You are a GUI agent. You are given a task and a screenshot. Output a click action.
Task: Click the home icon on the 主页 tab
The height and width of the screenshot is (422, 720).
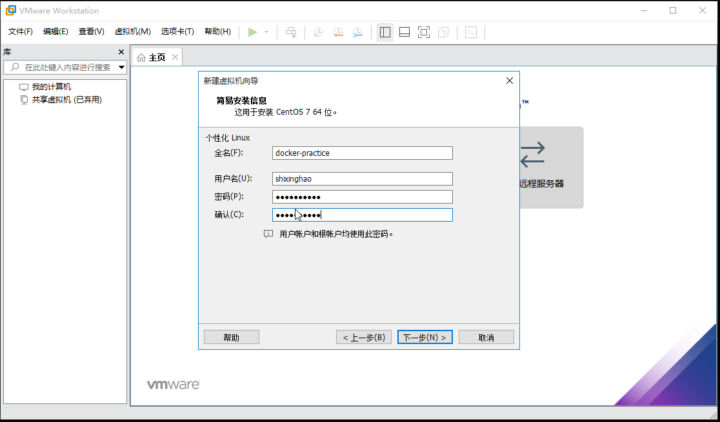141,57
